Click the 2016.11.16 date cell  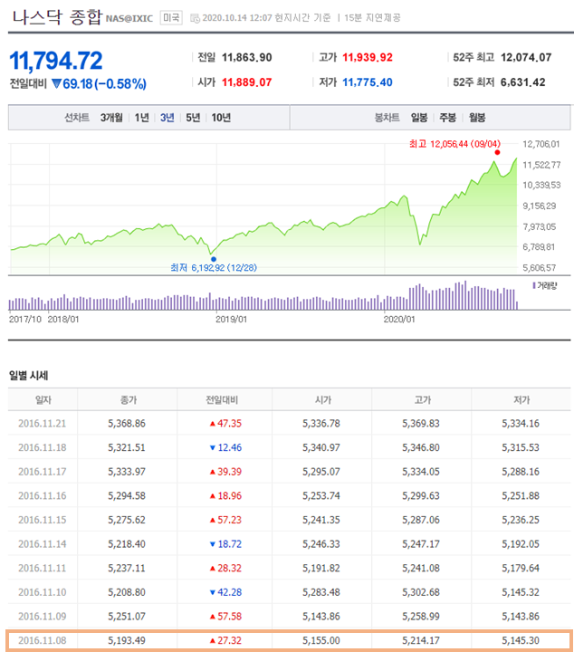click(x=43, y=495)
